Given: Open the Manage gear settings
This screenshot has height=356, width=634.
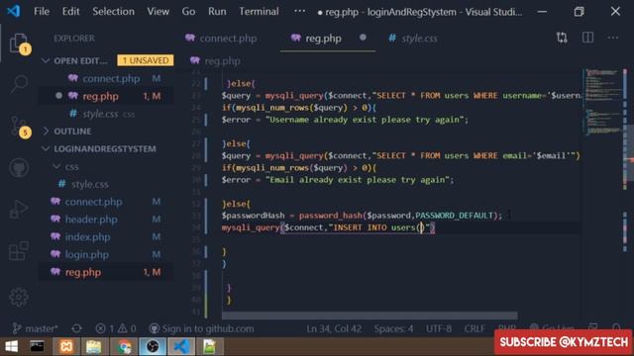Looking at the screenshot, I should 19,297.
